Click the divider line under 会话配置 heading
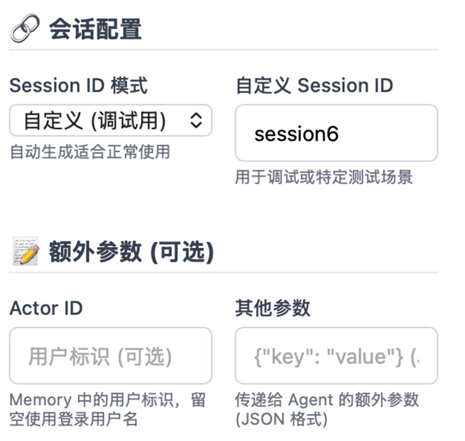The image size is (465, 441). 223,50
